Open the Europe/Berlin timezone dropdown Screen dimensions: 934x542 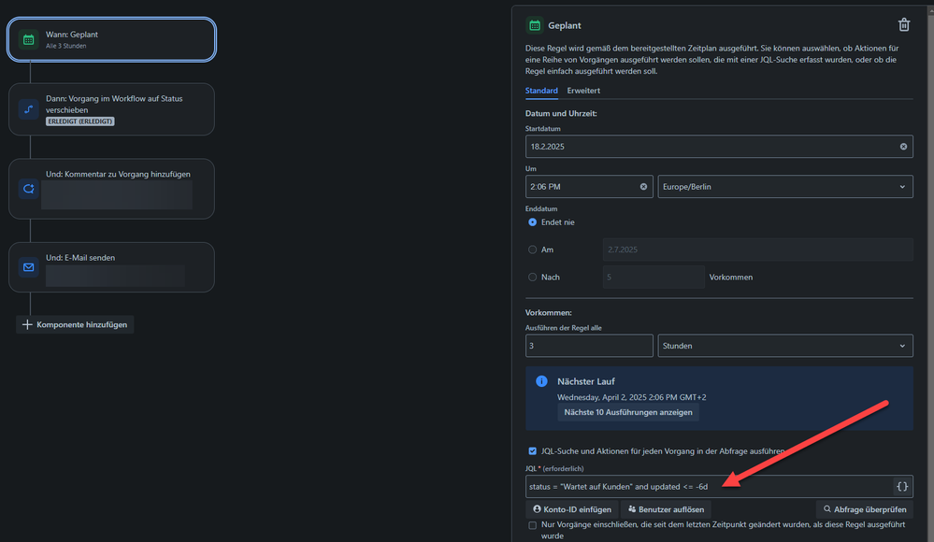[785, 186]
